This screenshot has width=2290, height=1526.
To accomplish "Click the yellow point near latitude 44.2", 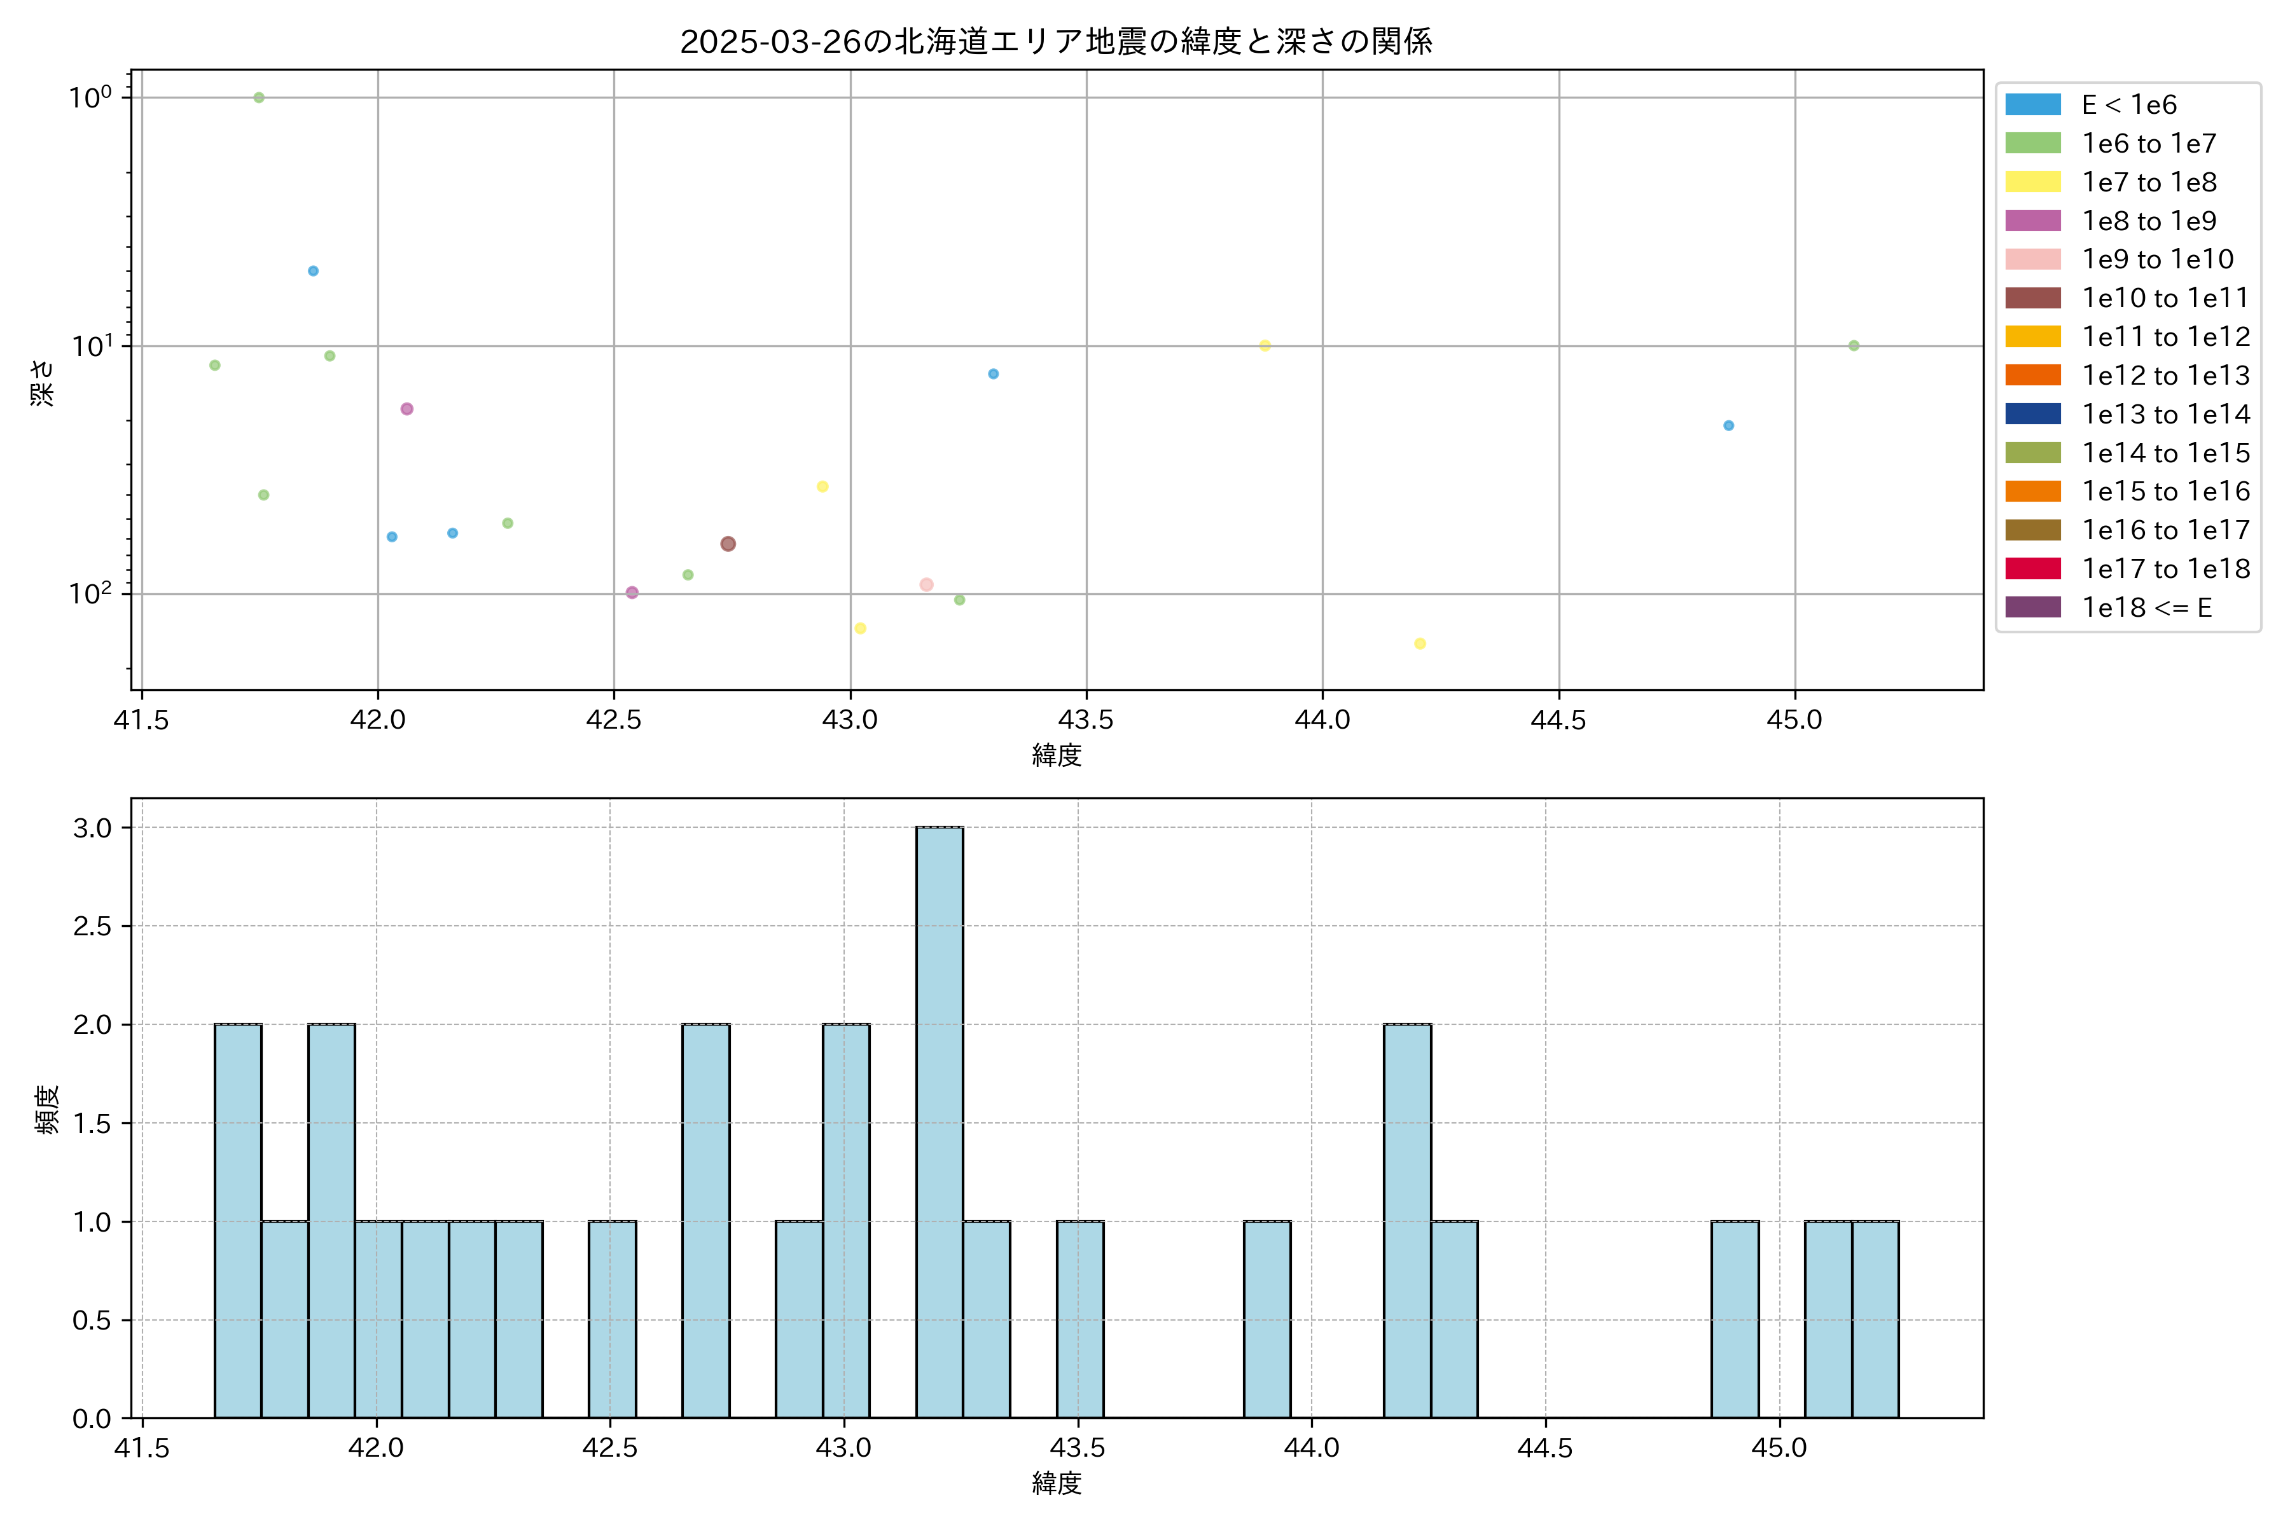I will click(1420, 643).
